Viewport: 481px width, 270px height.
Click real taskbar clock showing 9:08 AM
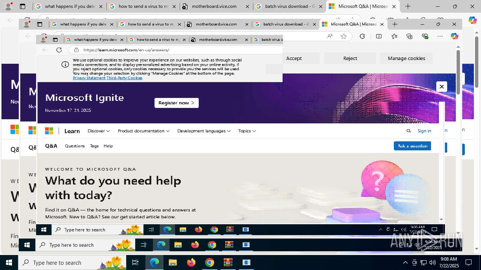449,262
